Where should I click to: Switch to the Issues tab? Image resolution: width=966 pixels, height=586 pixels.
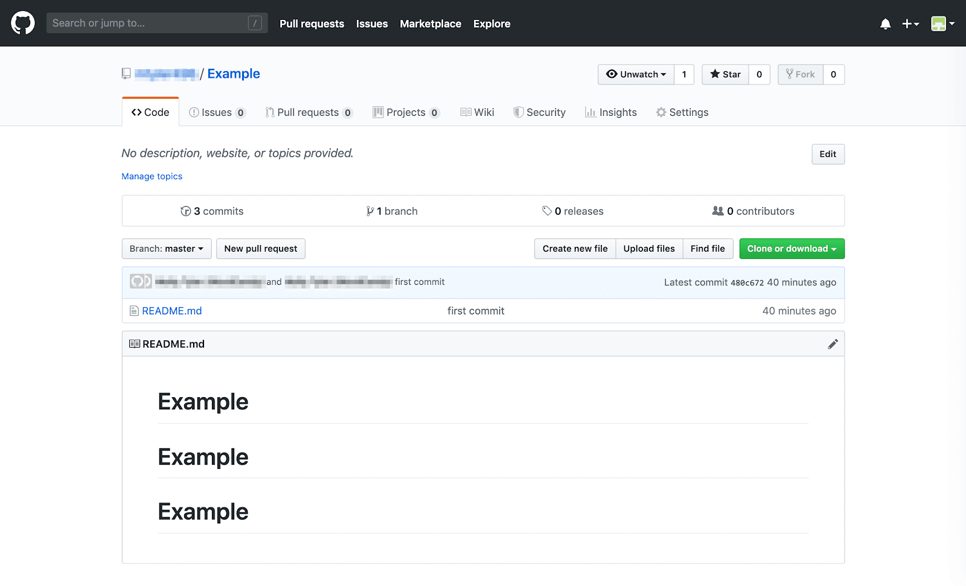click(x=216, y=112)
